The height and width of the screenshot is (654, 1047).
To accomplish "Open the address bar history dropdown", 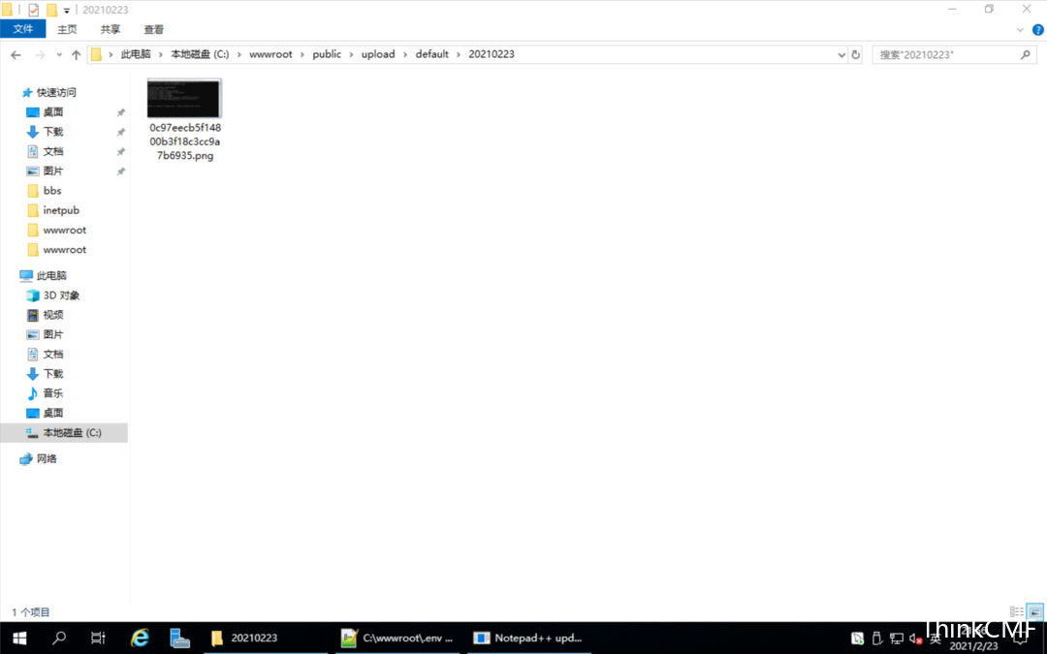I will (841, 54).
